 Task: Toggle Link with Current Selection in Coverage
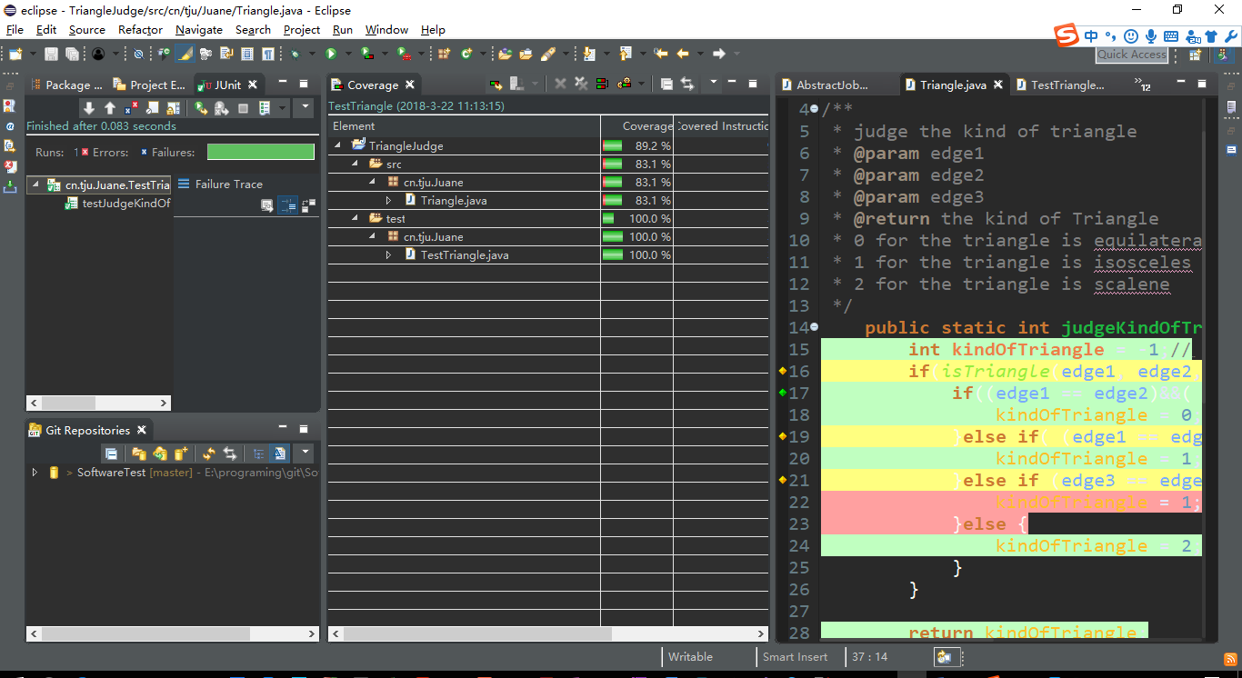[687, 85]
